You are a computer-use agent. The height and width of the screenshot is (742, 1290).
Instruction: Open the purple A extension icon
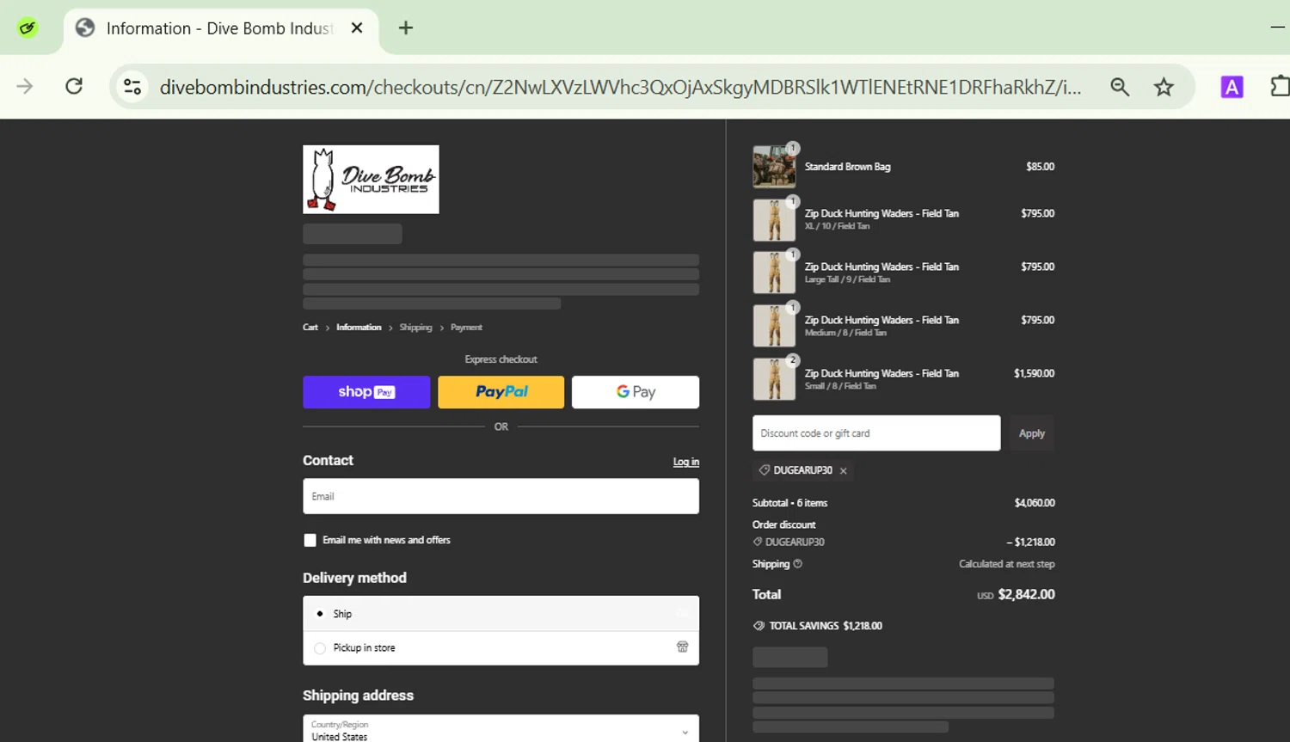tap(1232, 87)
